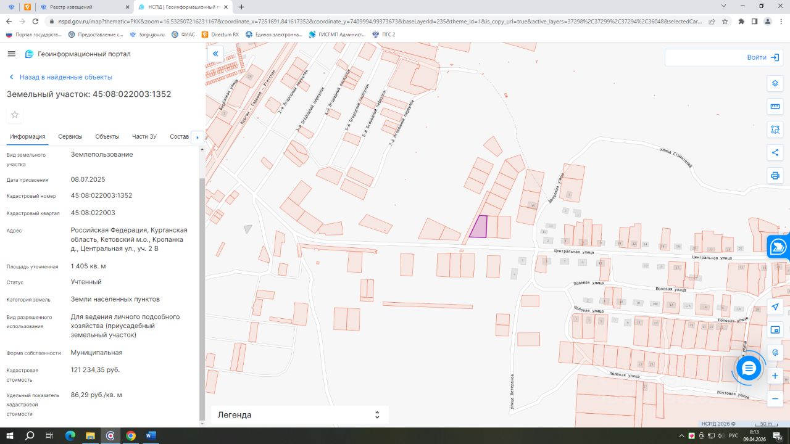
Task: Open the hamburger main menu
Action: coord(11,54)
